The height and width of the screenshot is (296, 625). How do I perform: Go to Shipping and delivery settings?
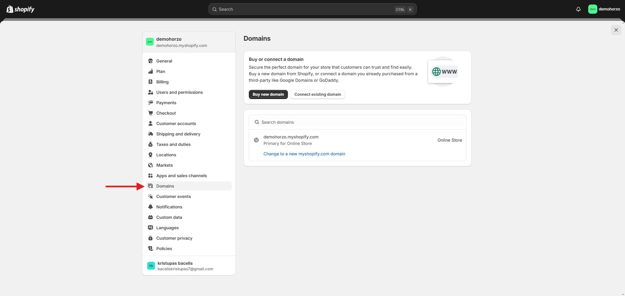(x=178, y=134)
